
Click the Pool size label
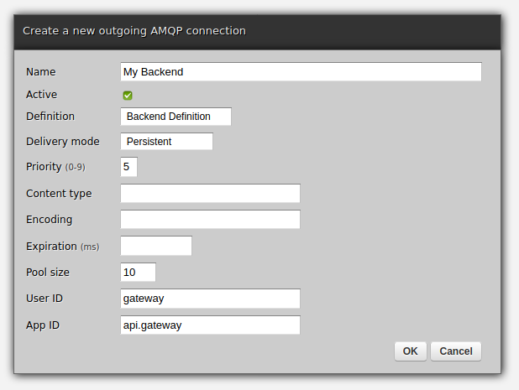(48, 272)
